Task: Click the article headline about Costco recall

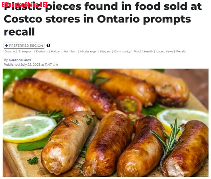Action: tap(103, 19)
